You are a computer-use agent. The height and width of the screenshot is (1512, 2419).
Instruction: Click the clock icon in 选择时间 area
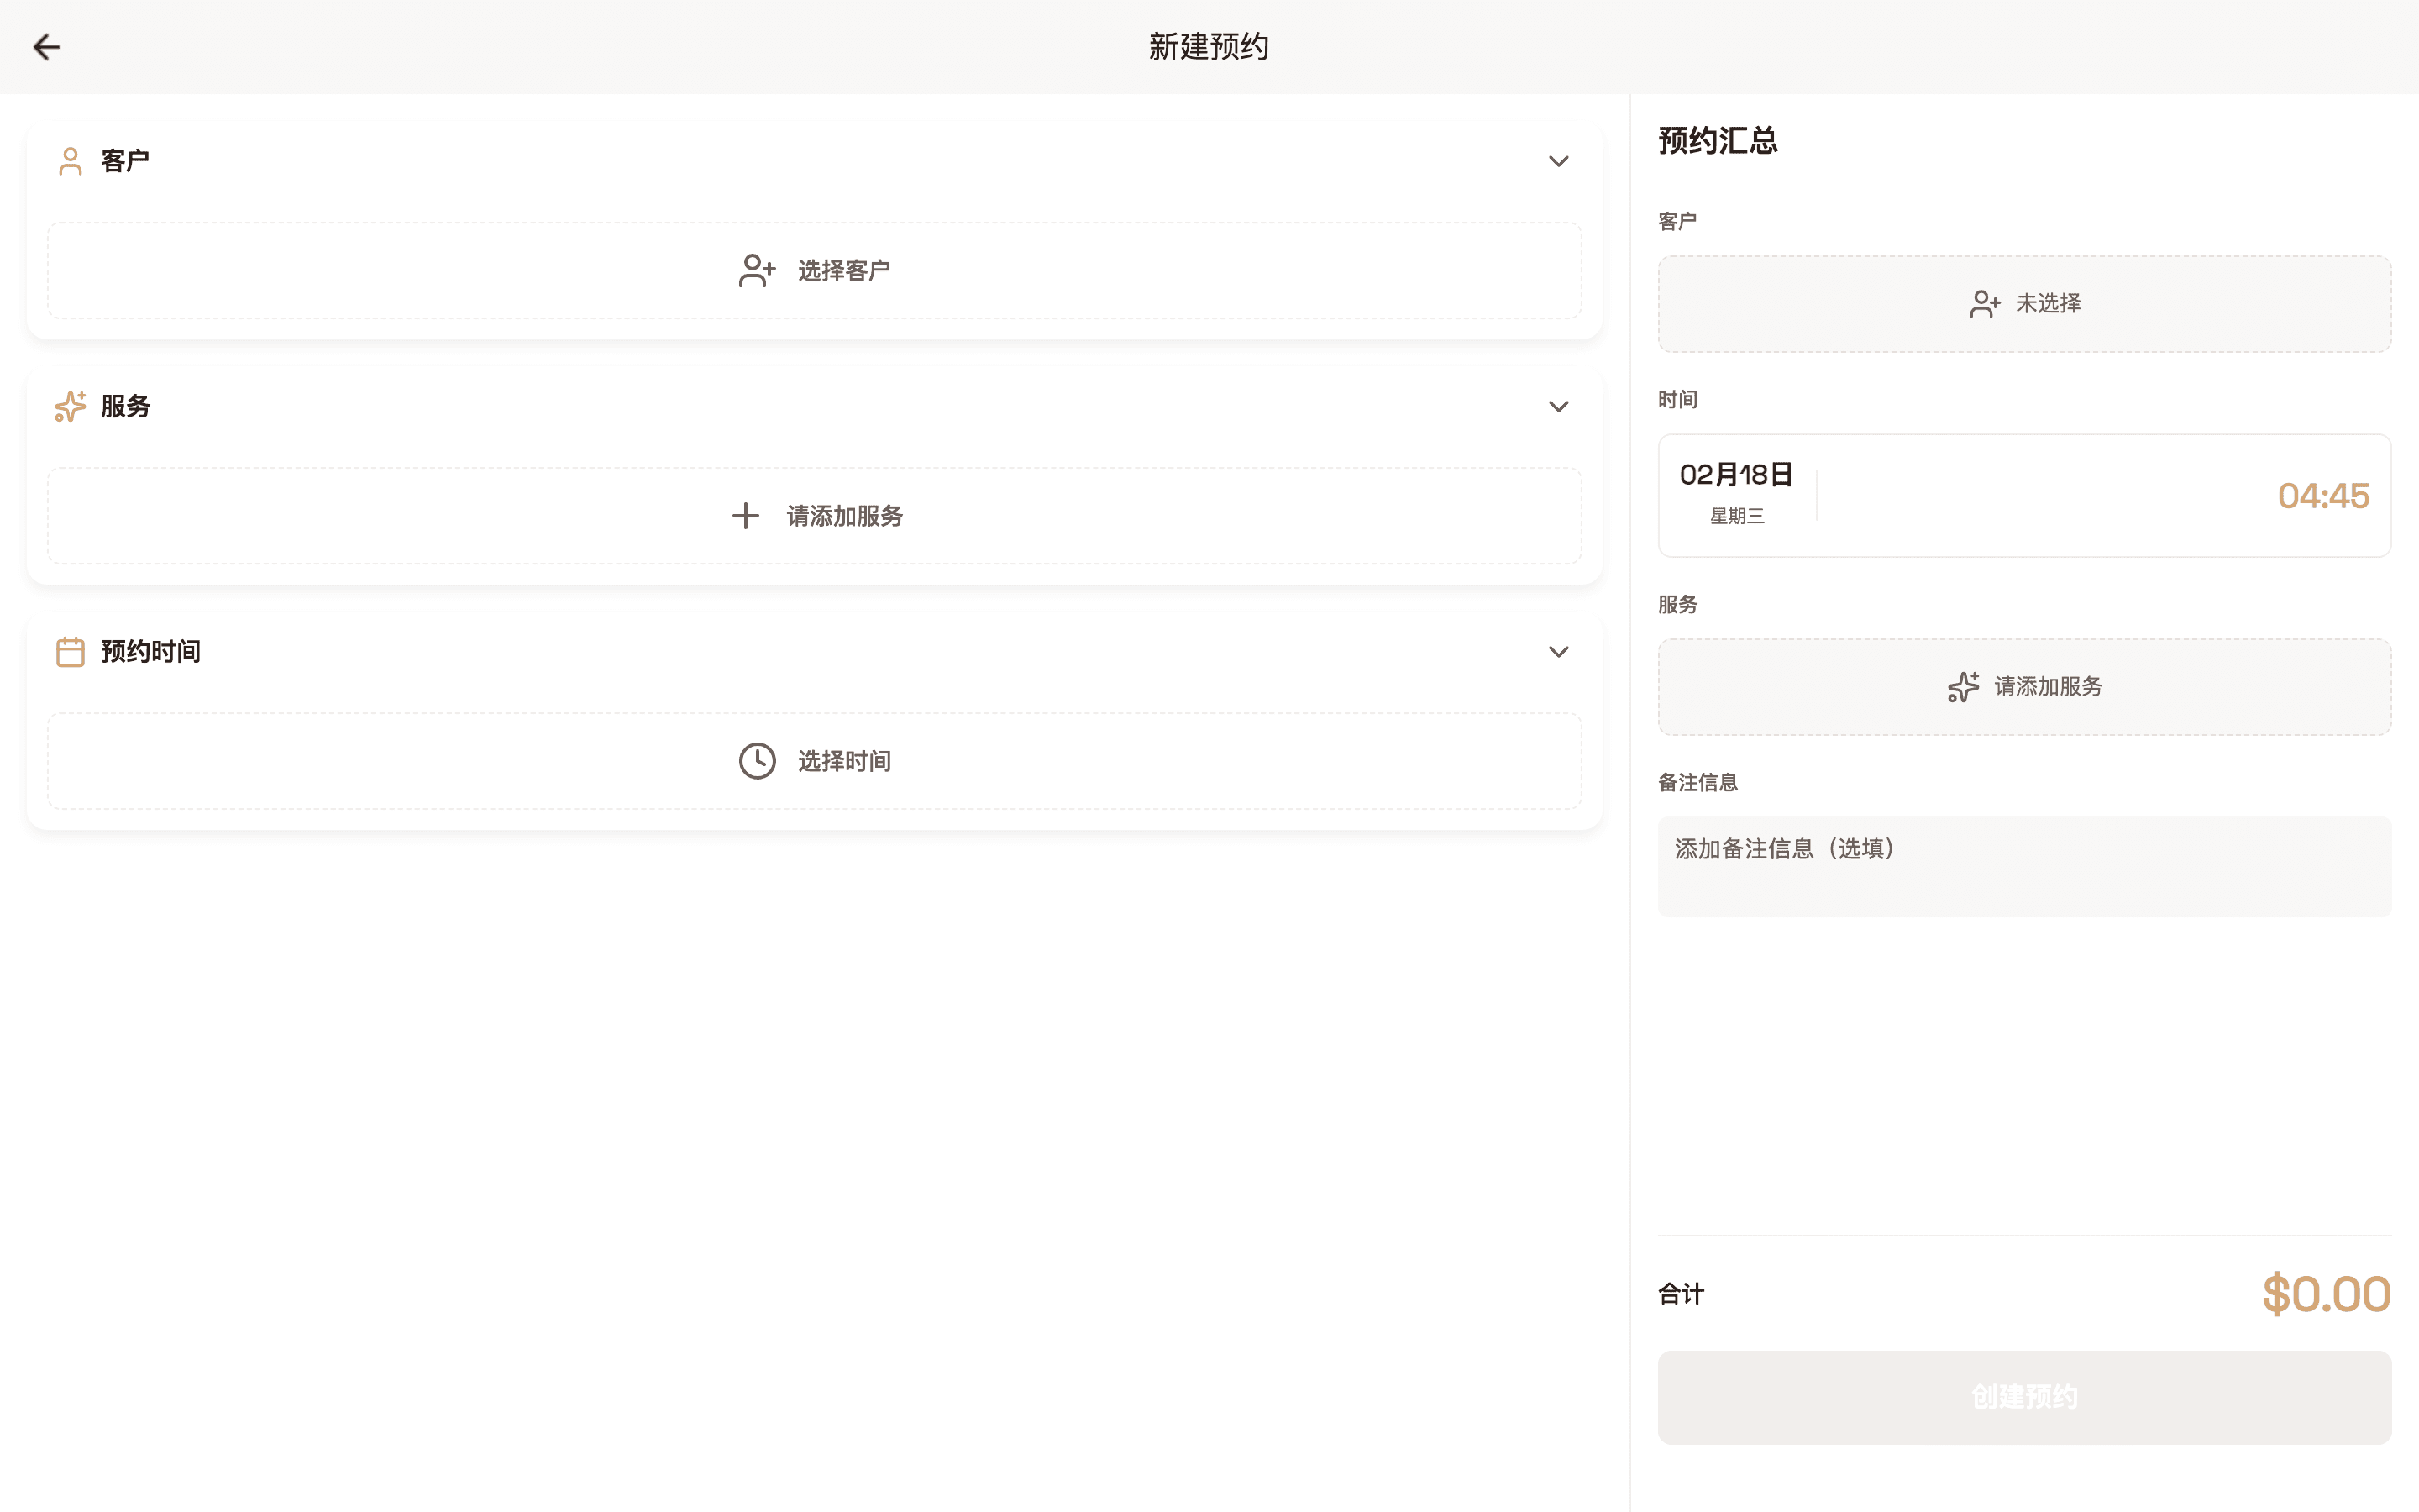pos(758,761)
